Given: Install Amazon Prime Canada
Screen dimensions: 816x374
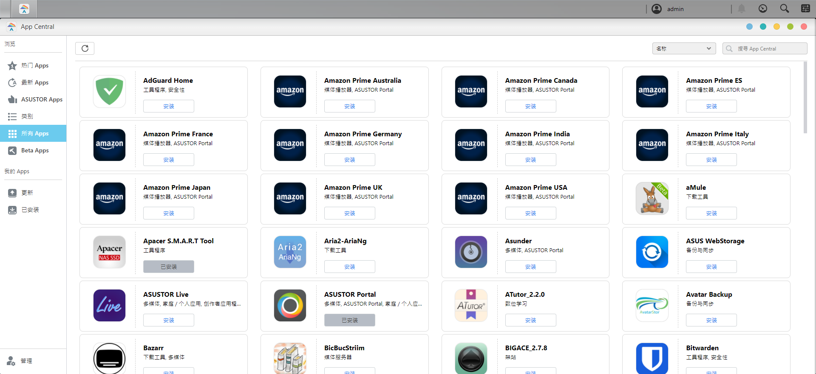Looking at the screenshot, I should coord(530,106).
